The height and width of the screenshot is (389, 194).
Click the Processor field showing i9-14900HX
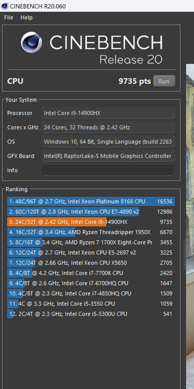108,113
